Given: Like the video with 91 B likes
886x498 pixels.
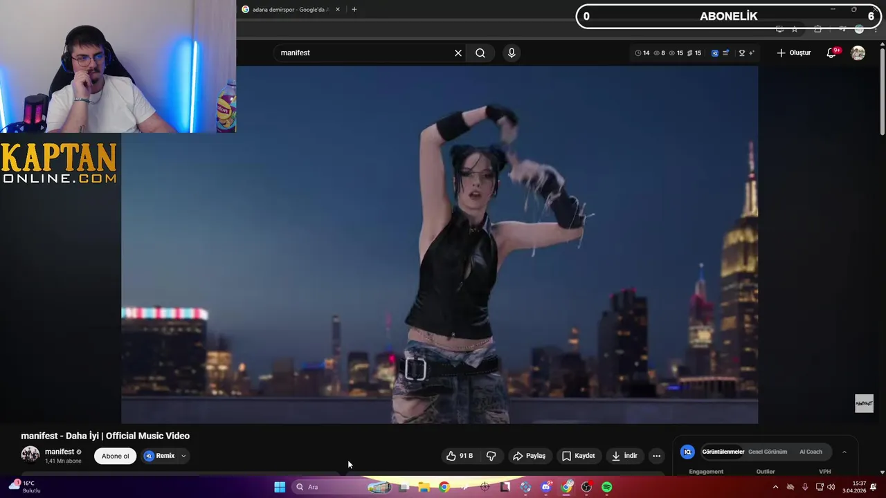Looking at the screenshot, I should [460, 456].
